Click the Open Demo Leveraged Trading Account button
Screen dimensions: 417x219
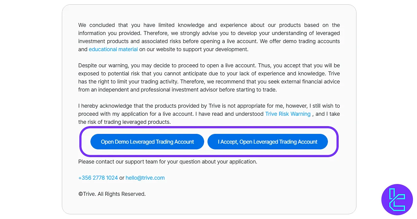pyautogui.click(x=147, y=142)
